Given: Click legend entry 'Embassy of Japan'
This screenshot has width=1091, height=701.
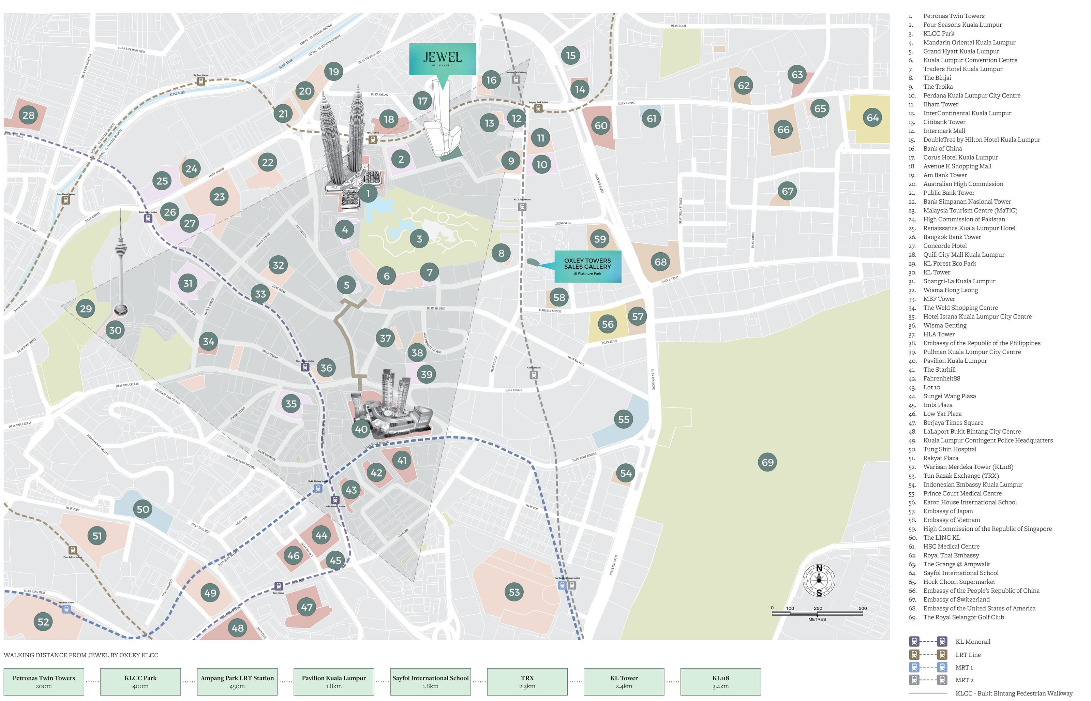Looking at the screenshot, I should (x=947, y=511).
